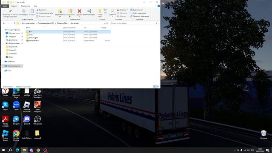Select the Zoom desktop icon
Image resolution: width=272 pixels, height=153 pixels.
[x=16, y=106]
